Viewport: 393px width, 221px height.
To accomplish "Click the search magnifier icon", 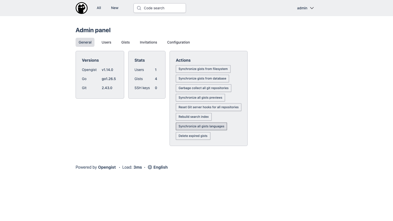I will pyautogui.click(x=139, y=8).
